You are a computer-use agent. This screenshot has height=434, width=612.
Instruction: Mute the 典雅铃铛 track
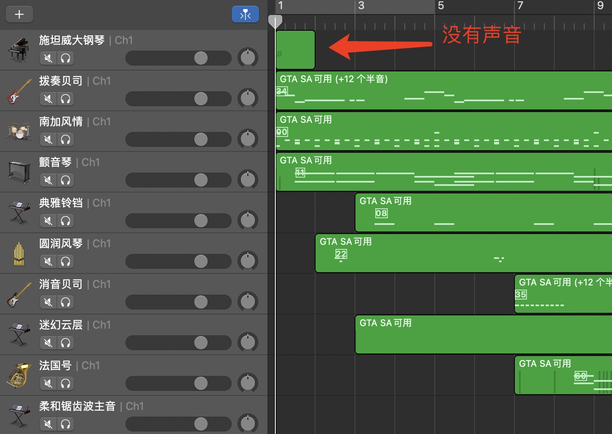(x=48, y=221)
